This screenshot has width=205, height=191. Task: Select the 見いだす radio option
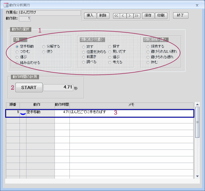tap(110, 52)
